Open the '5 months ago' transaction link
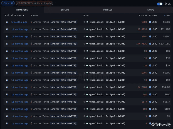Screen dimensions: 173x129 [x=19, y=22]
